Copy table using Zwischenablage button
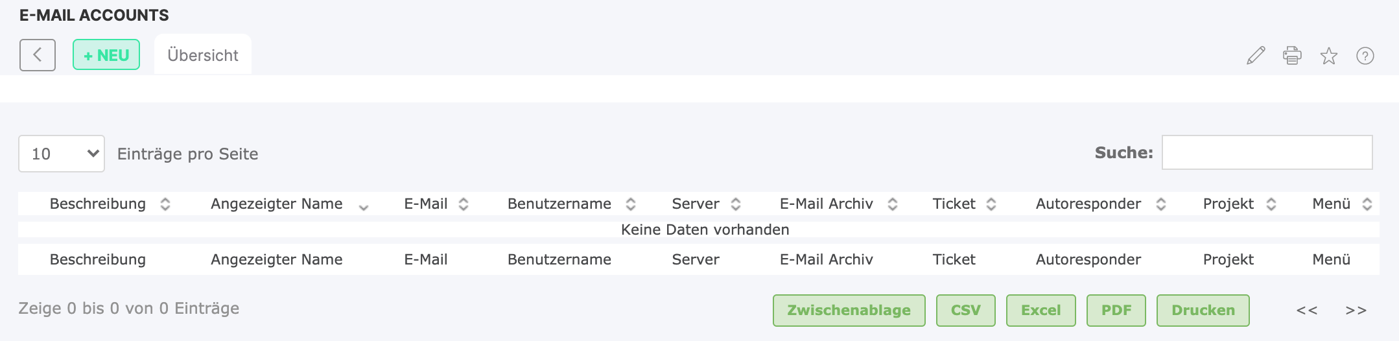This screenshot has width=1399, height=341. click(849, 311)
